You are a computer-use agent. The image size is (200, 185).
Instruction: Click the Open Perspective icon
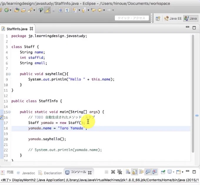coord(158,19)
